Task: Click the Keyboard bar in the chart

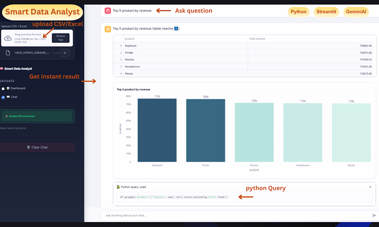Action: coord(157,130)
